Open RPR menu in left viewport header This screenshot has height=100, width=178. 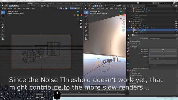point(33,8)
